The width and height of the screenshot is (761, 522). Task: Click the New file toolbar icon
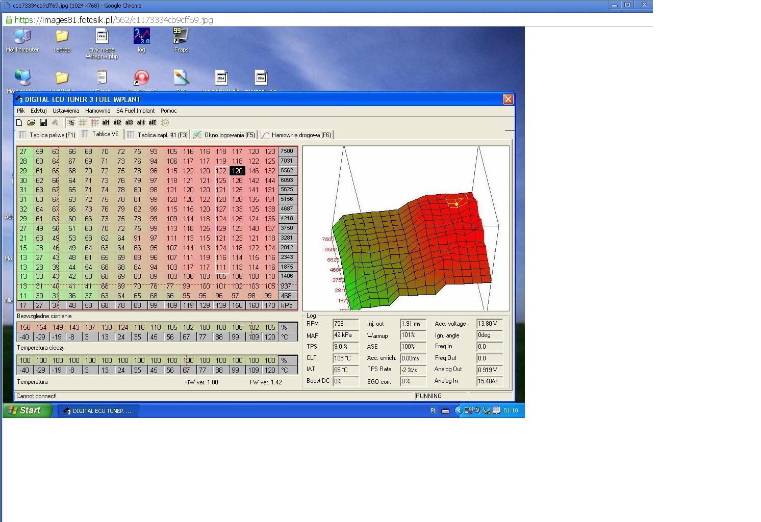[19, 122]
